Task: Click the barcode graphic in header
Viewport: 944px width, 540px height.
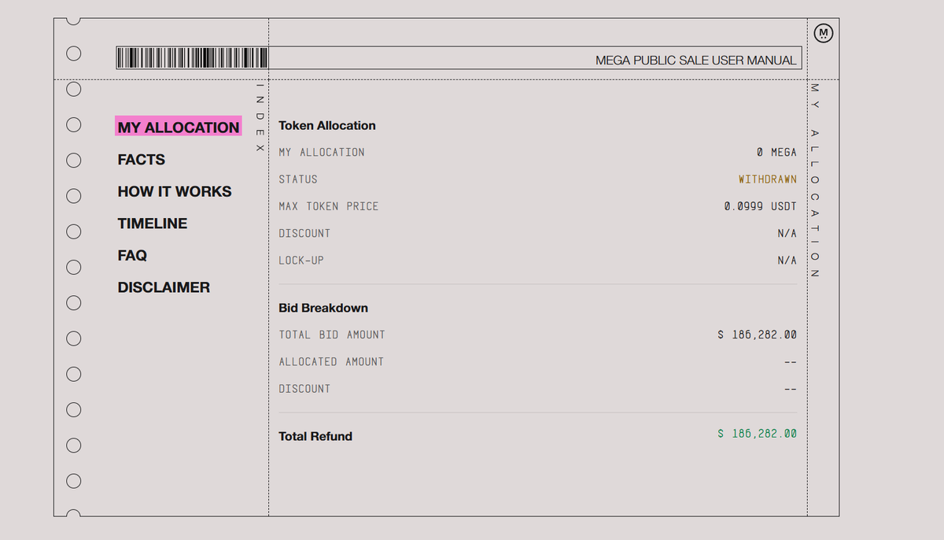Action: tap(193, 58)
